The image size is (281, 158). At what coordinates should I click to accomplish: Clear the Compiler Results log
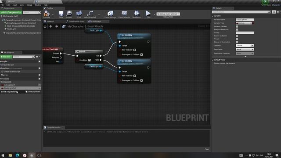pos(207,149)
